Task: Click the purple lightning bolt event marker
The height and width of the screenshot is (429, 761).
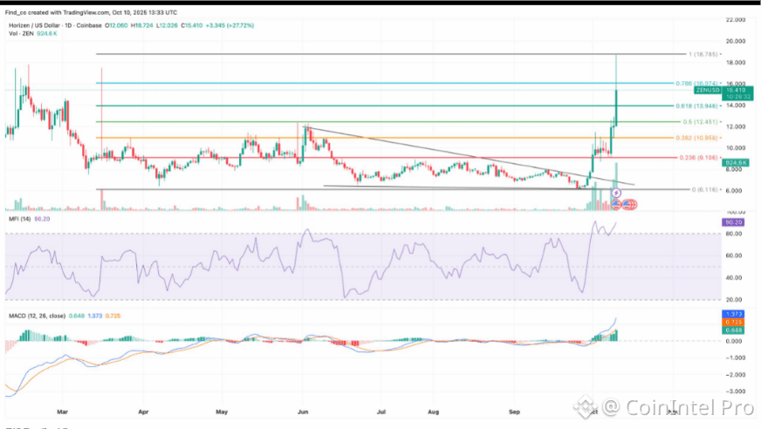Action: point(616,193)
